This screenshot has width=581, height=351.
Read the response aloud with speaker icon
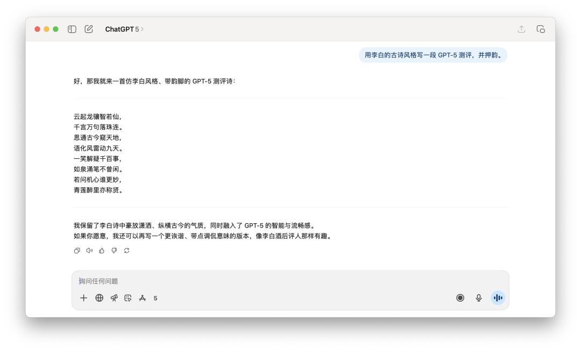89,251
